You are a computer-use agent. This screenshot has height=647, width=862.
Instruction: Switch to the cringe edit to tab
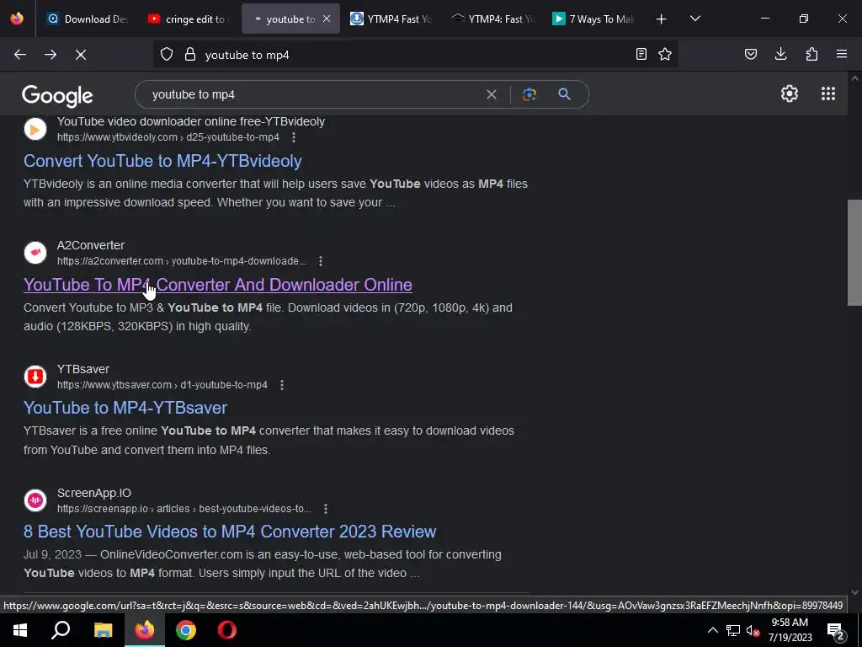tap(187, 19)
